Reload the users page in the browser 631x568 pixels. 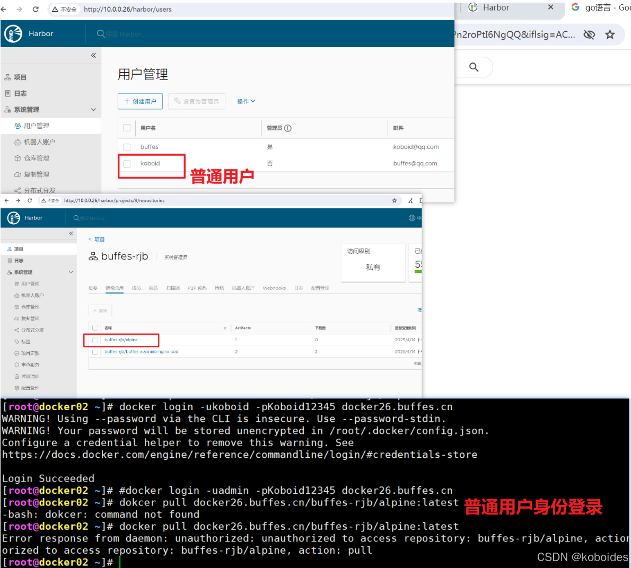coord(36,9)
